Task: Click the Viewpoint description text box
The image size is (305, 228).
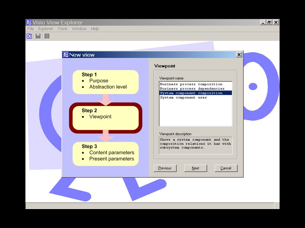Action: coord(195,146)
